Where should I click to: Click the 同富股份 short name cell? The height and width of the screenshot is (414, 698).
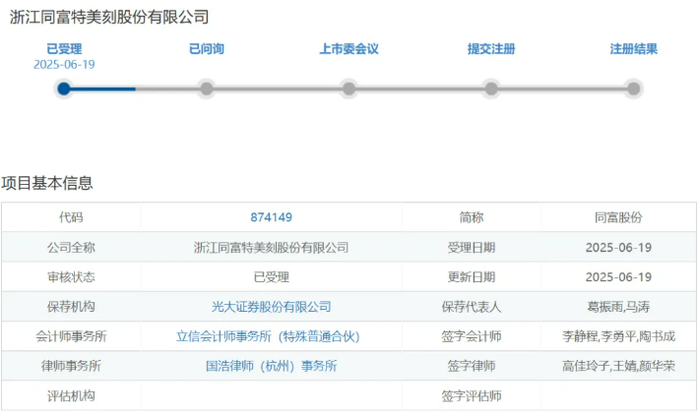pos(619,217)
